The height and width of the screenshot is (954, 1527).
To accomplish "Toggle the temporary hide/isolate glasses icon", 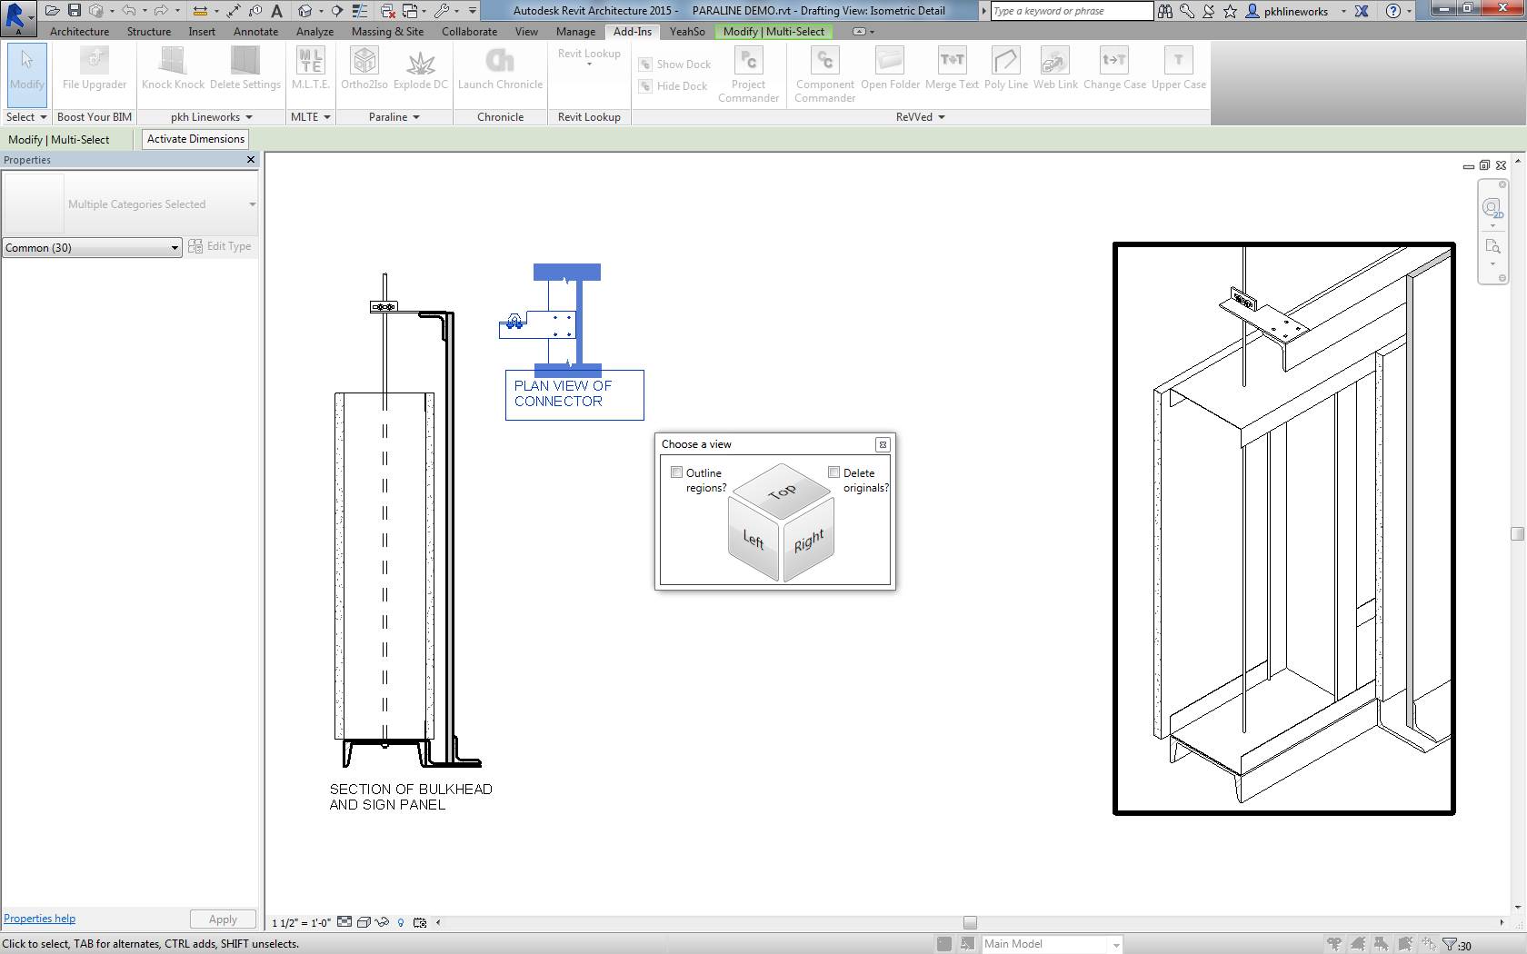I will pyautogui.click(x=382, y=922).
